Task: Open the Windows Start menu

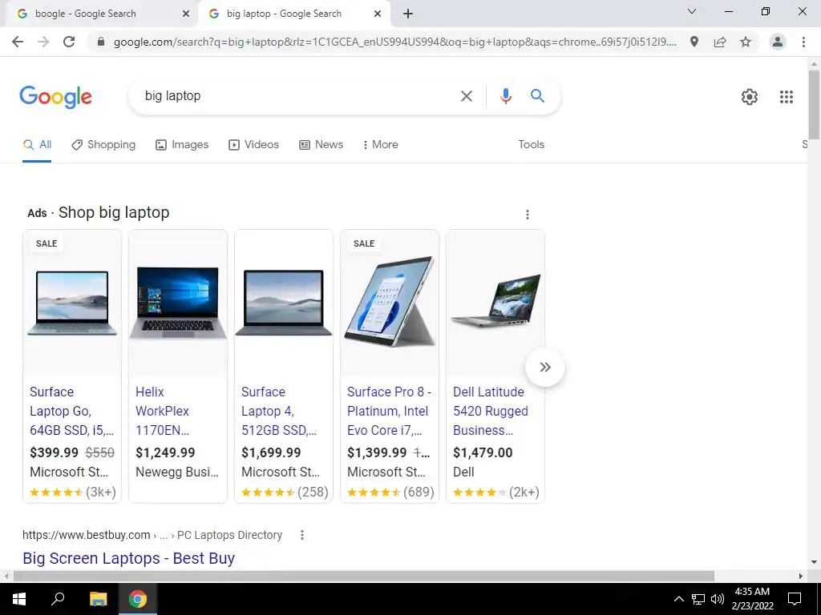Action: [x=19, y=599]
